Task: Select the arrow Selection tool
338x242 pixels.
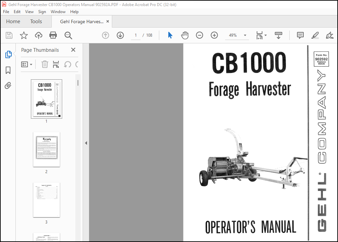Action: [x=170, y=35]
